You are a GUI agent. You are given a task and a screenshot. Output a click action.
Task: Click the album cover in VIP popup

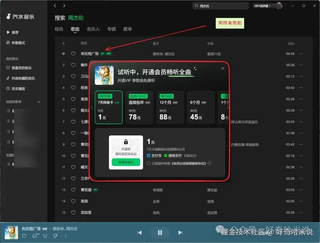pyautogui.click(x=104, y=75)
